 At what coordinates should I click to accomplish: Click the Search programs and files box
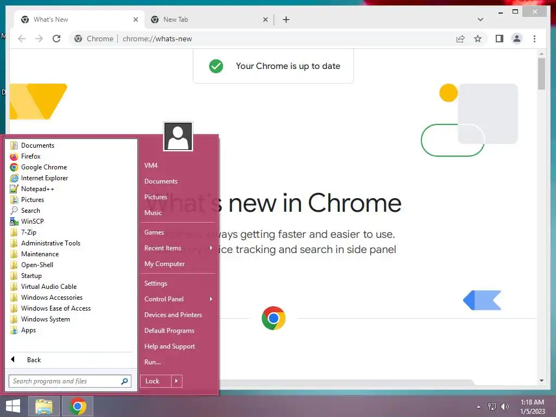tap(70, 381)
